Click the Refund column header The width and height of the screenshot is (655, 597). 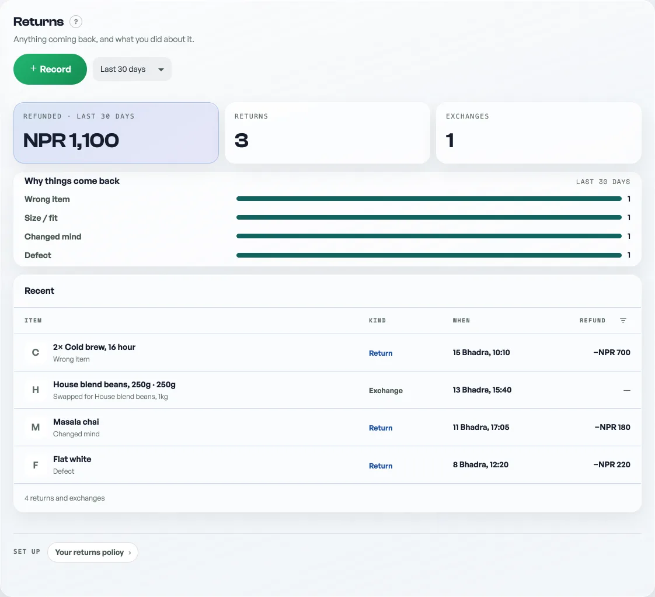593,320
